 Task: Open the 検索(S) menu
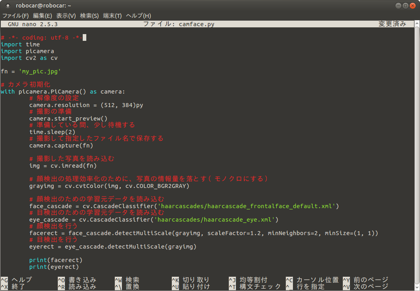[89, 16]
